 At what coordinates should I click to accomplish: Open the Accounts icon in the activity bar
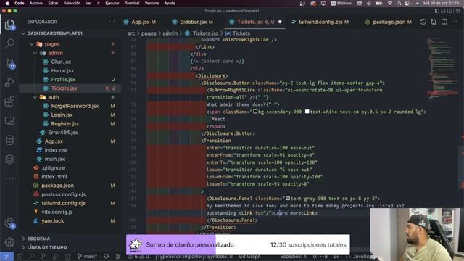(9, 224)
